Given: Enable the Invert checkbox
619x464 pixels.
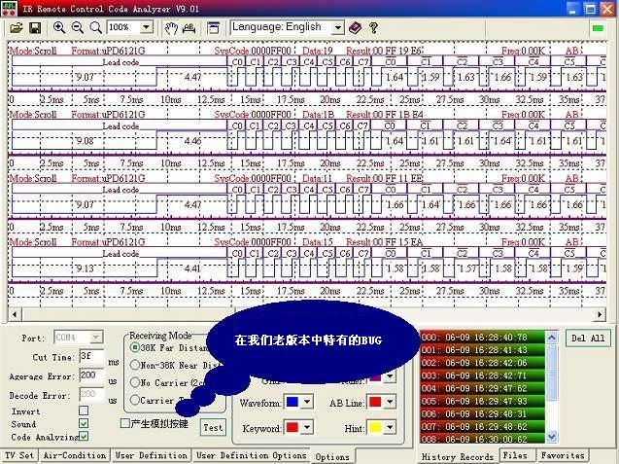Looking at the screenshot, I should click(x=83, y=411).
